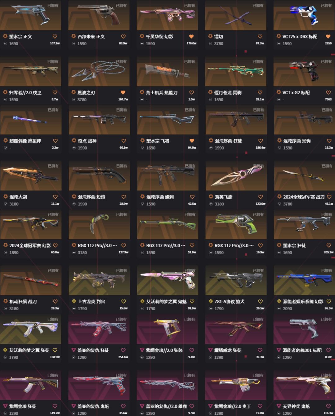Unfavorite the 千灵华绽 幻影 skin
Image resolution: width=335 pixels, height=416 pixels.
click(191, 37)
